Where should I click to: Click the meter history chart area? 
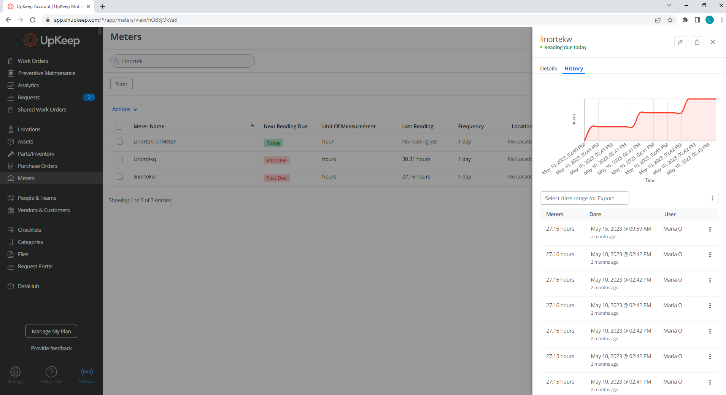(650, 119)
